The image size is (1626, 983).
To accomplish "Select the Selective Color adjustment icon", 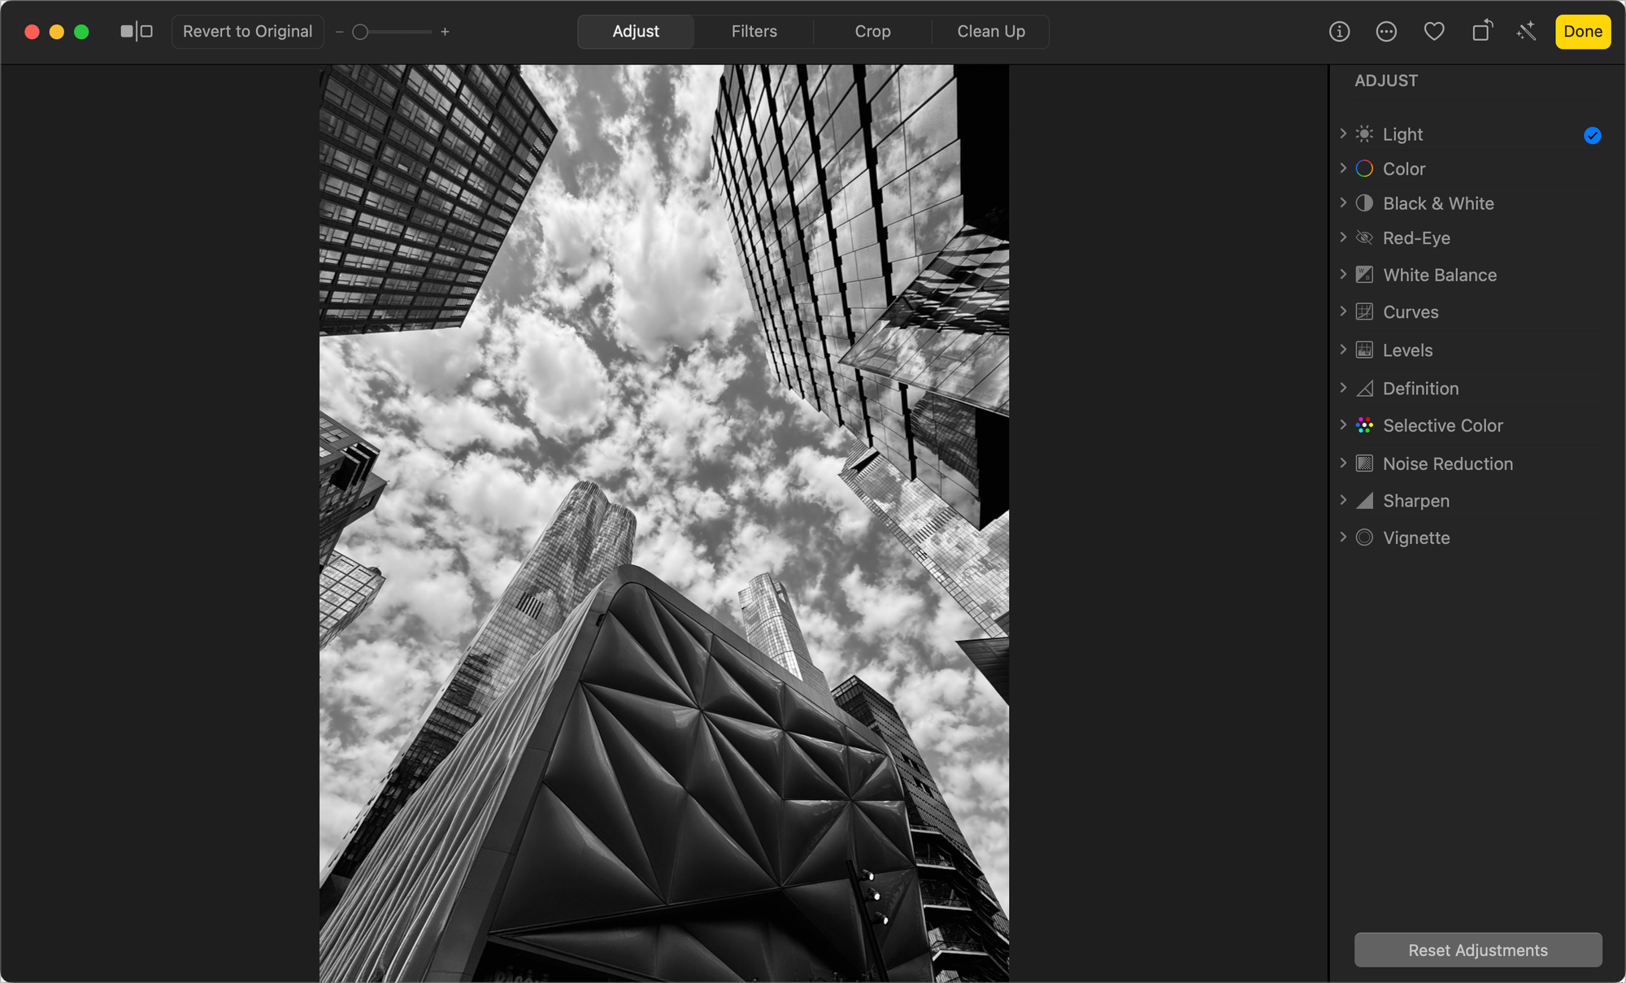I will (x=1364, y=425).
